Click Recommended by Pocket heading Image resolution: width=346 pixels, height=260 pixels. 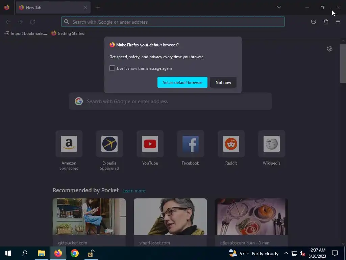click(85, 190)
